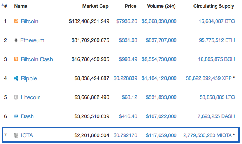Image resolution: width=242 pixels, height=144 pixels.
Task: Click Litecoin price $68.12
Action: coord(130,97)
